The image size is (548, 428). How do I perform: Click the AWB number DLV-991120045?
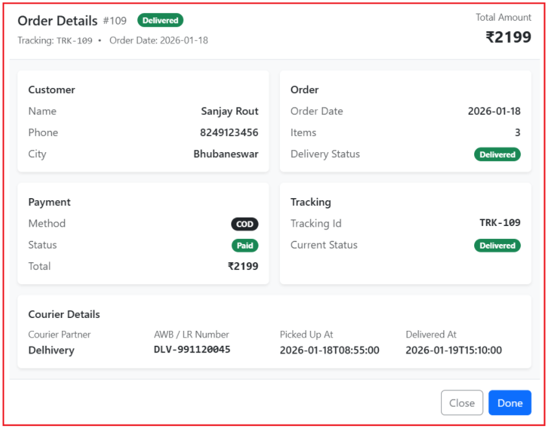coord(192,350)
